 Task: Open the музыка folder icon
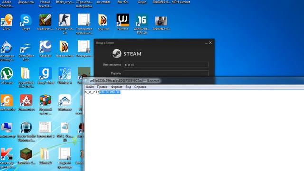pyautogui.click(x=103, y=20)
